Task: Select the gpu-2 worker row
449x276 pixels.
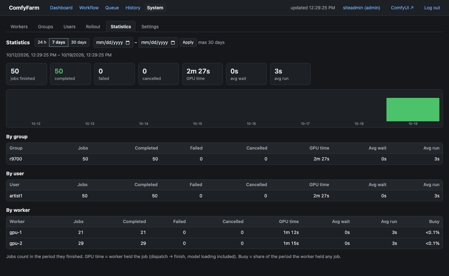Action: coord(224,243)
